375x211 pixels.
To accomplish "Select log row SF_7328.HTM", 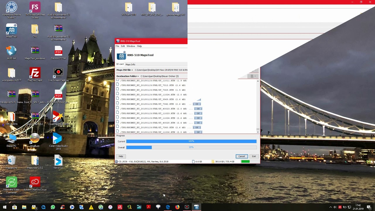I will click(151, 90).
